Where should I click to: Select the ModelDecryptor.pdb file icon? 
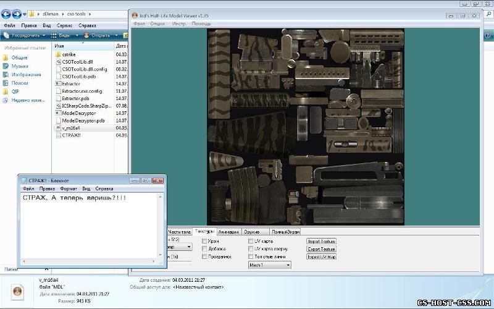pos(58,121)
